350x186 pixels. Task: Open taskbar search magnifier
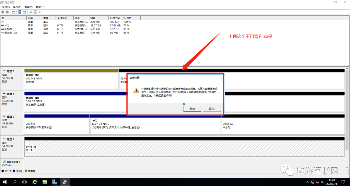tap(15, 182)
